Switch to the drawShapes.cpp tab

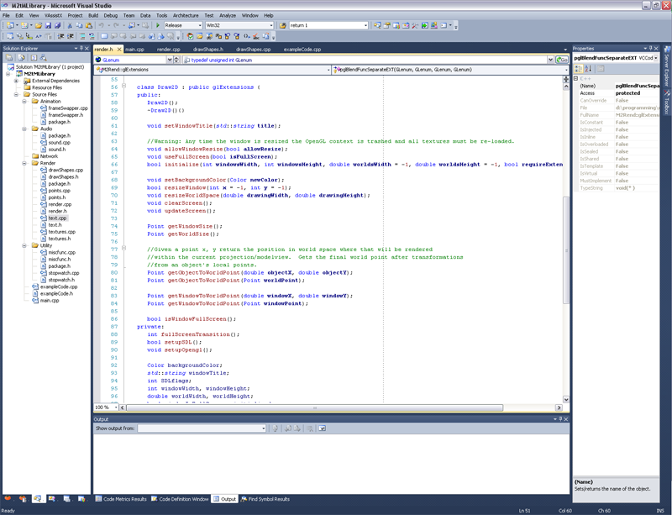point(253,50)
